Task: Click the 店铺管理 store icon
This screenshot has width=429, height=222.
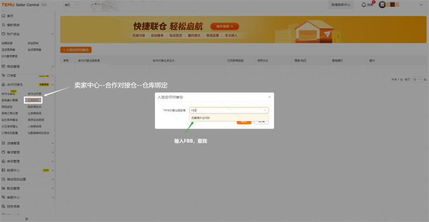Action: 4,143
